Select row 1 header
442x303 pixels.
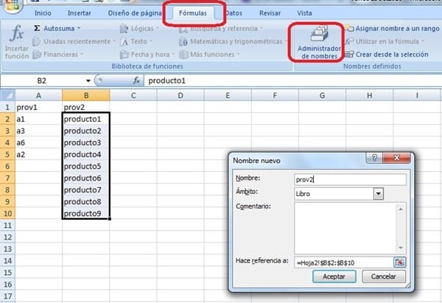click(7, 107)
